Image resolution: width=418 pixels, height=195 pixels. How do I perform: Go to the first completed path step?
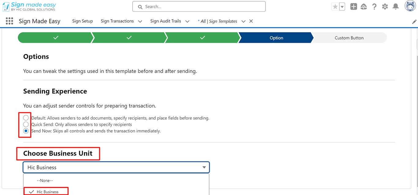pyautogui.click(x=55, y=38)
